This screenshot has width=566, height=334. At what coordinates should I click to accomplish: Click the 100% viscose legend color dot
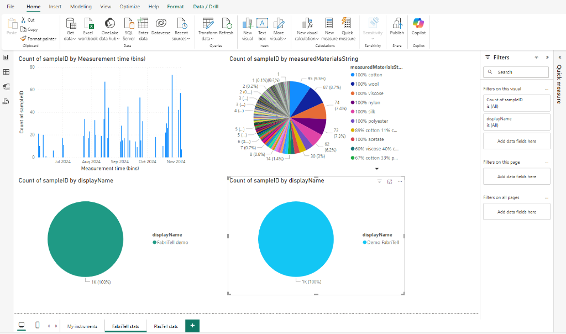tap(352, 93)
